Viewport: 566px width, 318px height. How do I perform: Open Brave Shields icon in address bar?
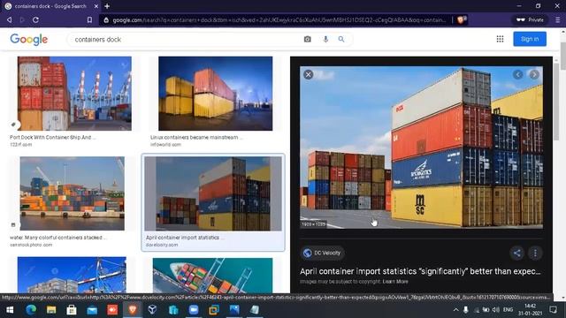(461, 19)
